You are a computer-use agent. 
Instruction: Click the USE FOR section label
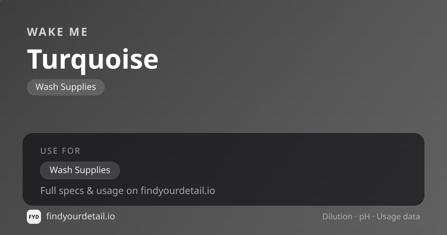tap(60, 151)
